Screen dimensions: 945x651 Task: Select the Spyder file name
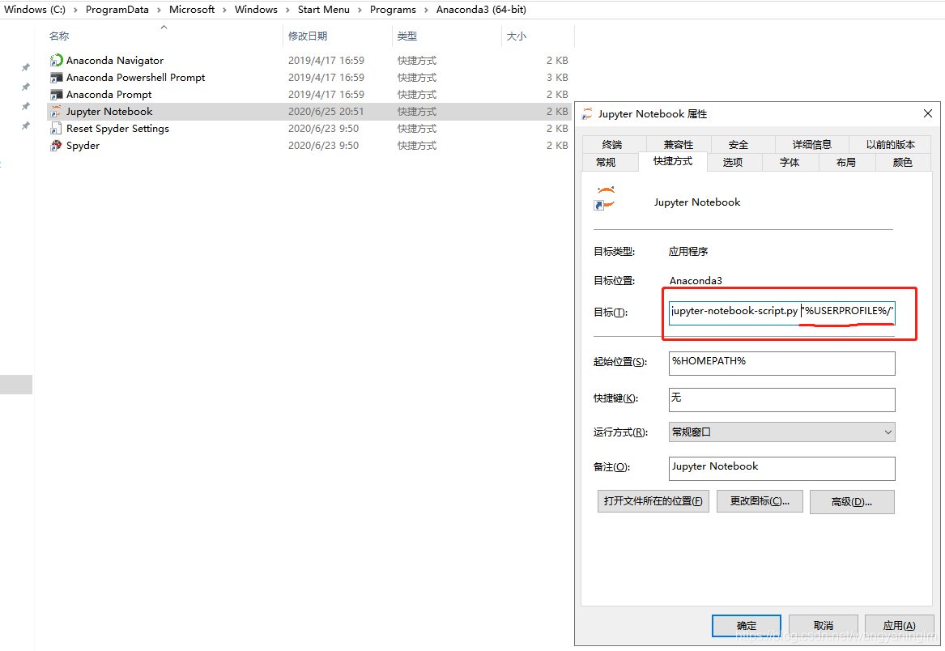pos(83,145)
